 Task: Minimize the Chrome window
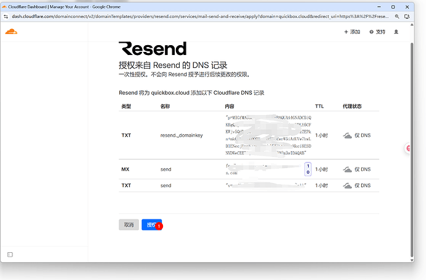(379, 7)
